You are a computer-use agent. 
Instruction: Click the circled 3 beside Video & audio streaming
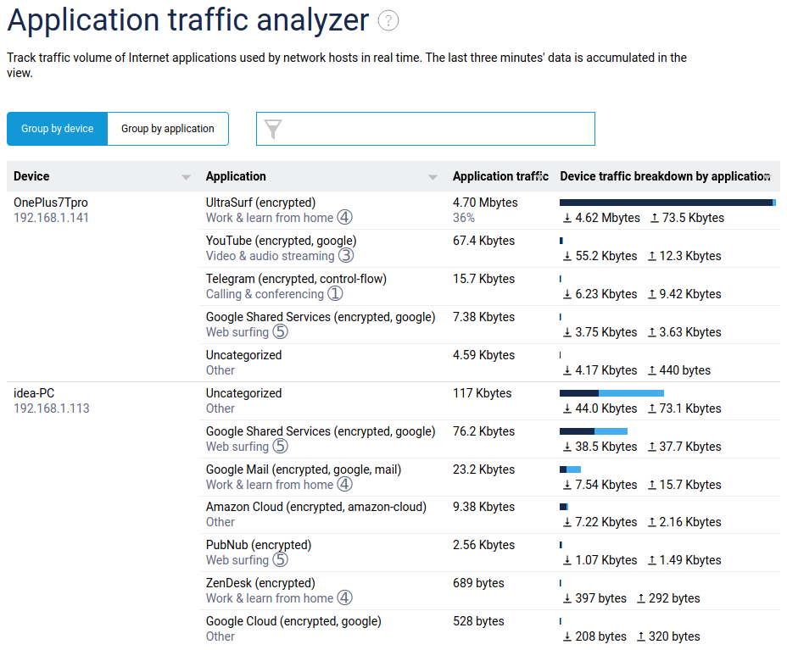tap(346, 256)
